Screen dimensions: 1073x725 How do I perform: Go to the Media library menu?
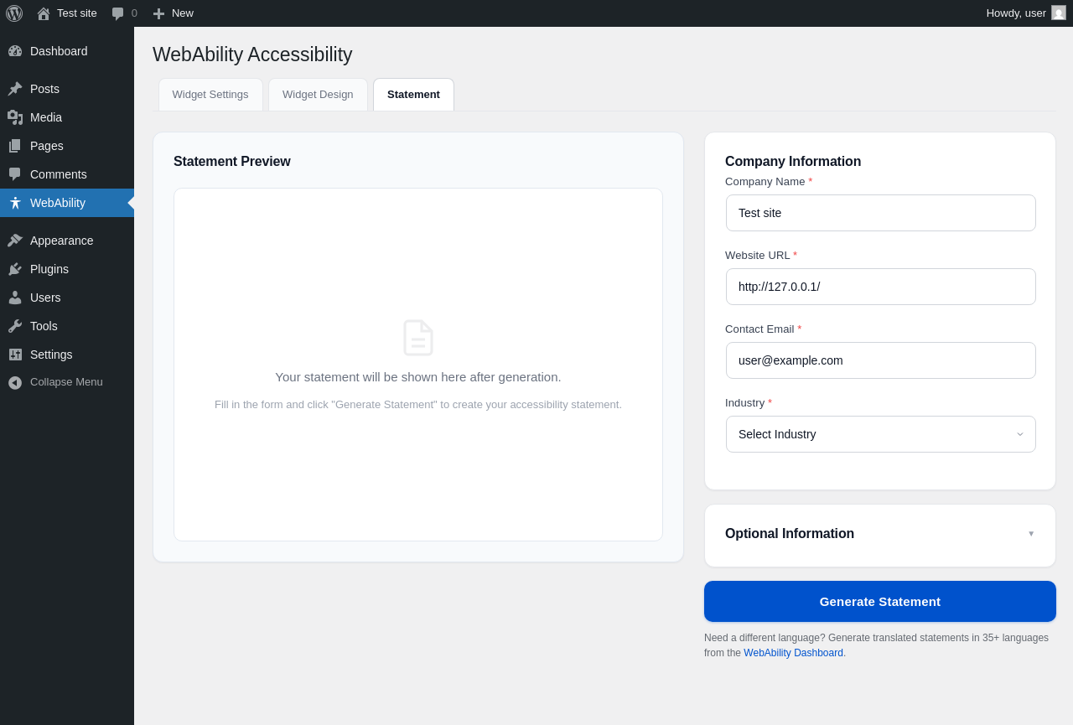coord(45,117)
